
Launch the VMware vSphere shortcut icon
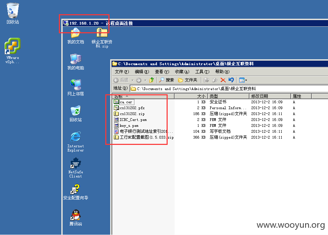(12, 46)
